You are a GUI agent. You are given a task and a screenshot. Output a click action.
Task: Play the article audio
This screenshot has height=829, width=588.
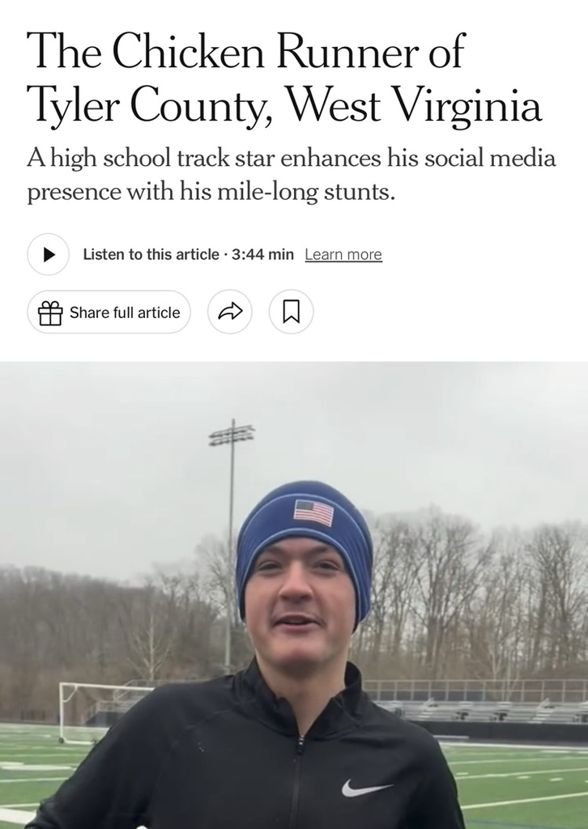click(49, 254)
